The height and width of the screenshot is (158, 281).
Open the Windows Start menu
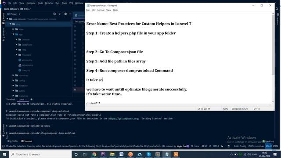coord(4,154)
